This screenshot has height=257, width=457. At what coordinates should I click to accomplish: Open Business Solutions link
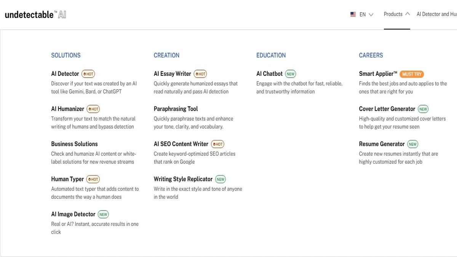pyautogui.click(x=74, y=144)
